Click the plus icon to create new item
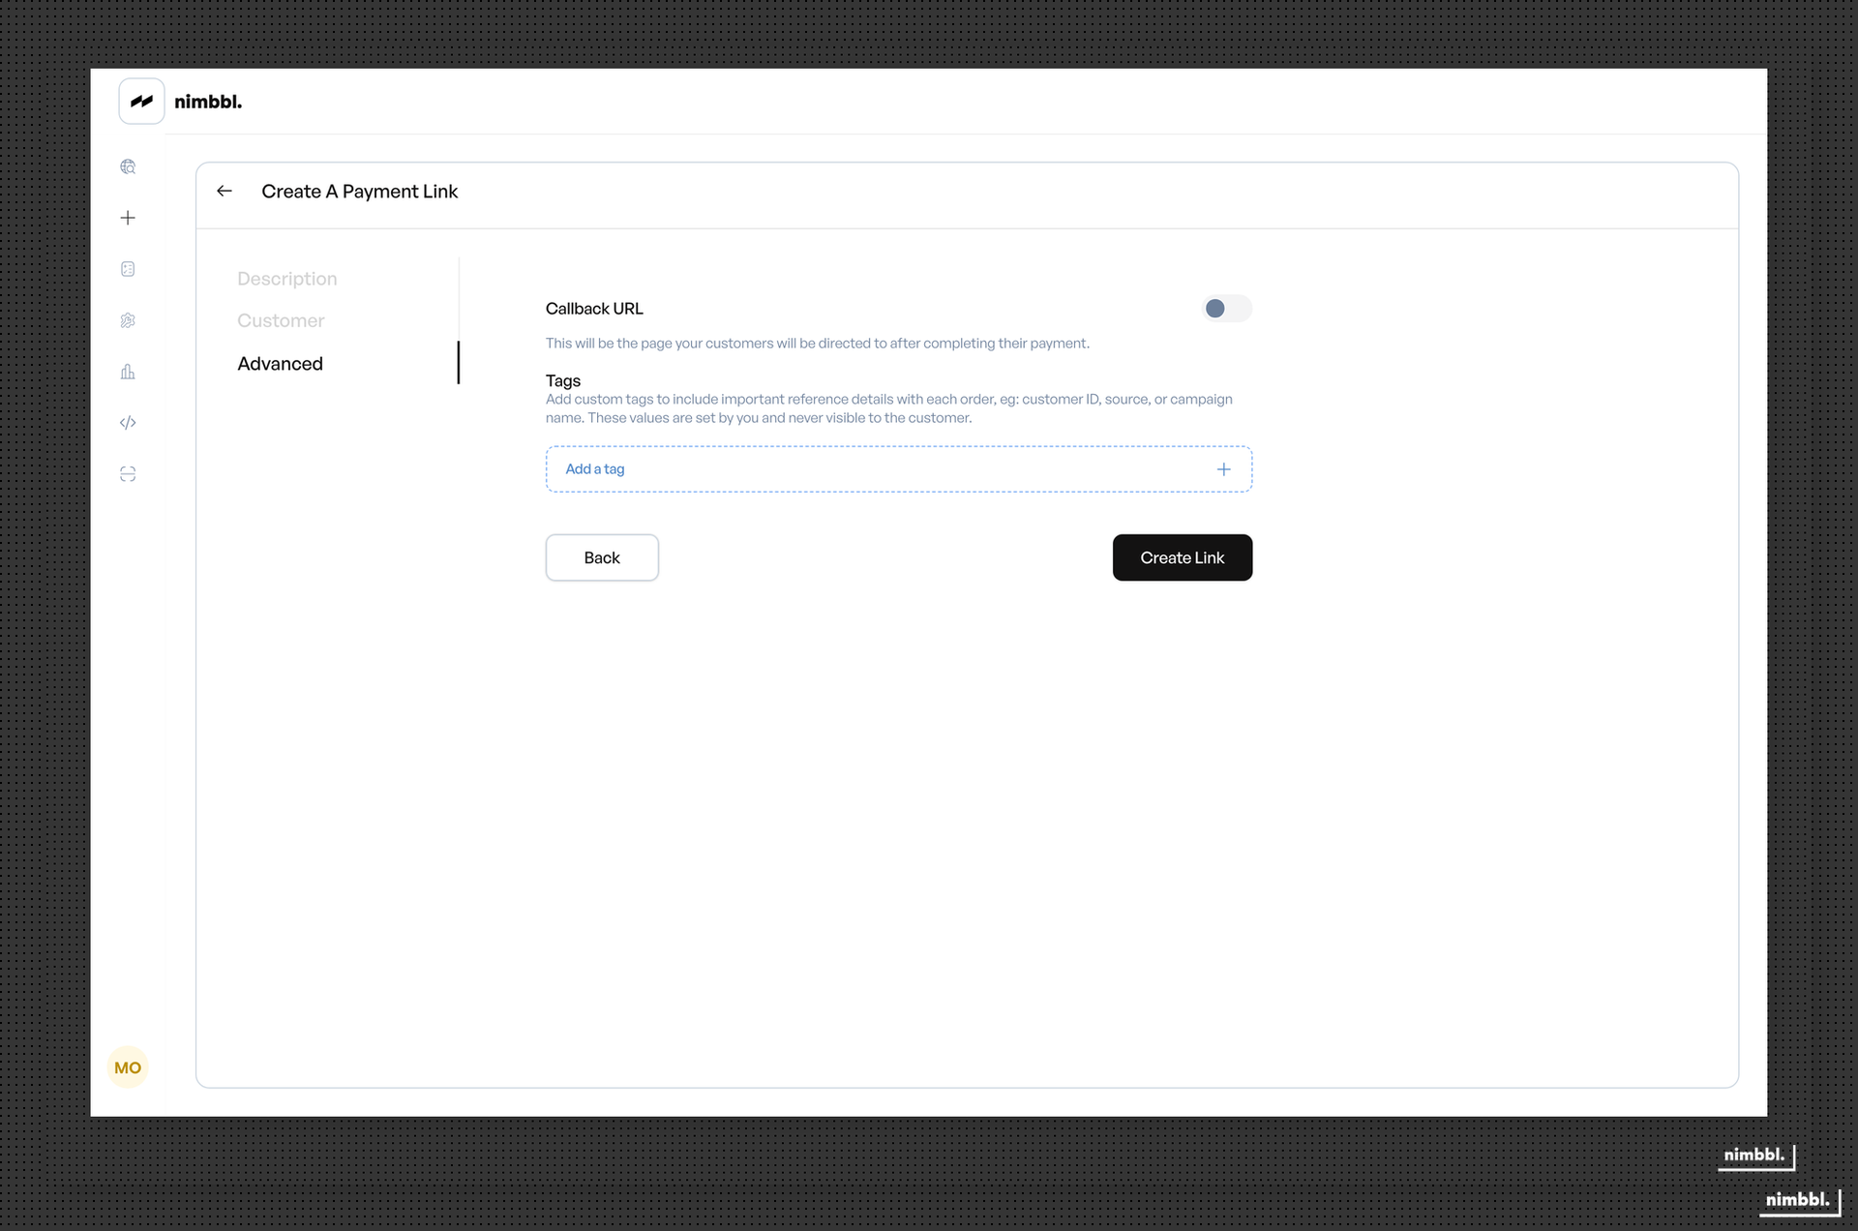 pos(128,218)
